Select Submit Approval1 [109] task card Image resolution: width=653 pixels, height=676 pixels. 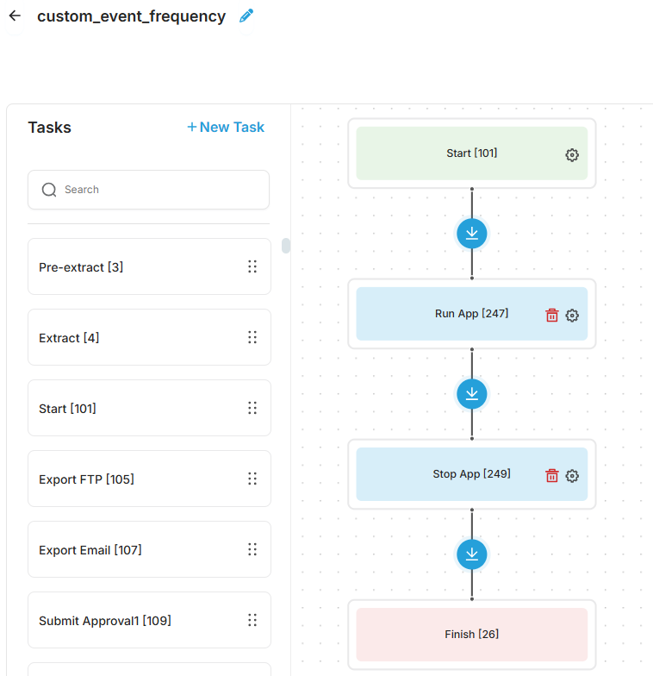click(149, 620)
